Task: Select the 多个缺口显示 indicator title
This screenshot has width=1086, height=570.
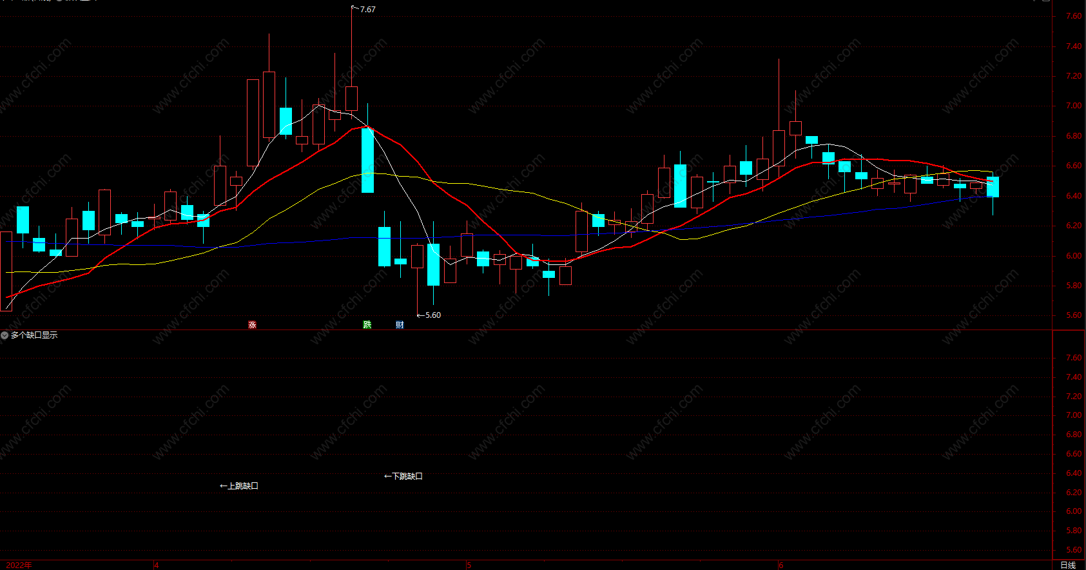Action: pyautogui.click(x=34, y=335)
